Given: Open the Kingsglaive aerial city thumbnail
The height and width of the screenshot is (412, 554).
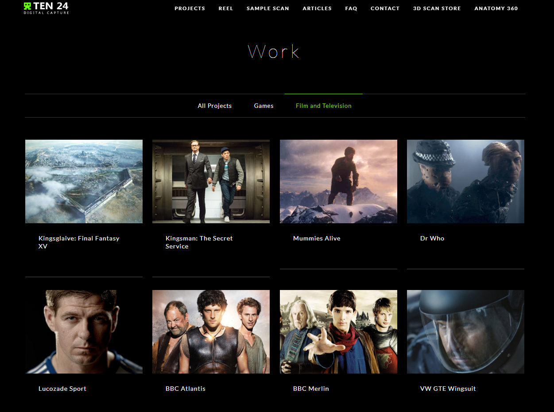Looking at the screenshot, I should [84, 181].
